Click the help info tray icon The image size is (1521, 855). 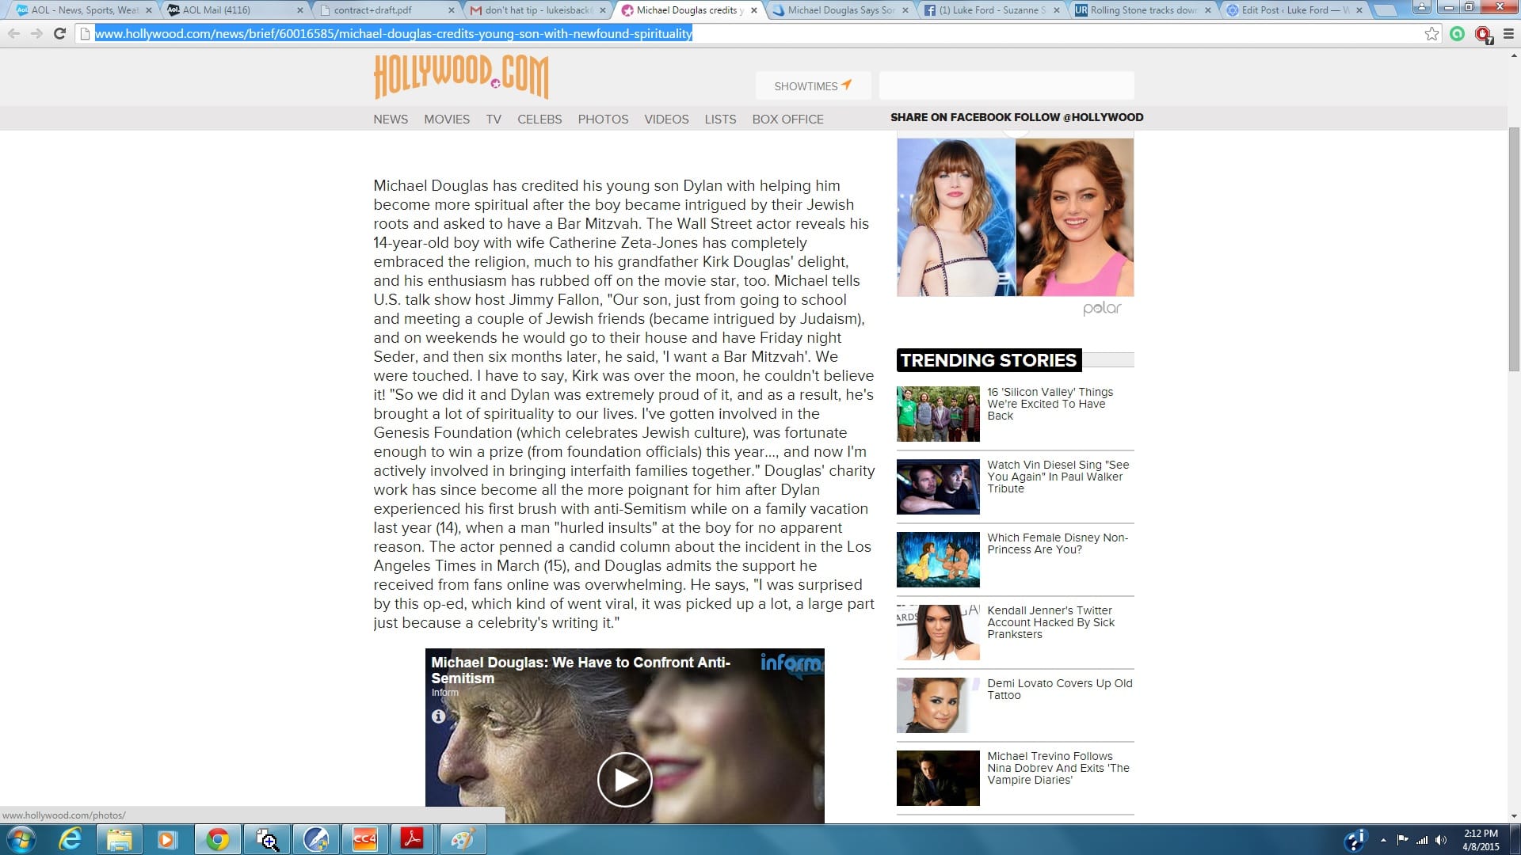coord(1355,840)
